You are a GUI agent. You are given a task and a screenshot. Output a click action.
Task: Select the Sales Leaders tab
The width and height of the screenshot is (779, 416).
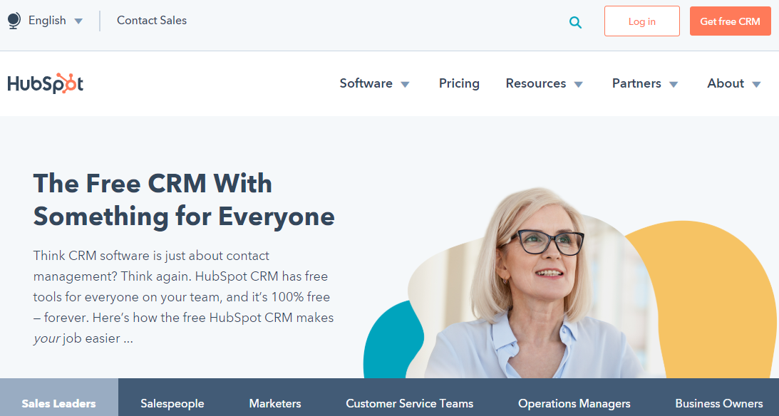tap(59, 397)
